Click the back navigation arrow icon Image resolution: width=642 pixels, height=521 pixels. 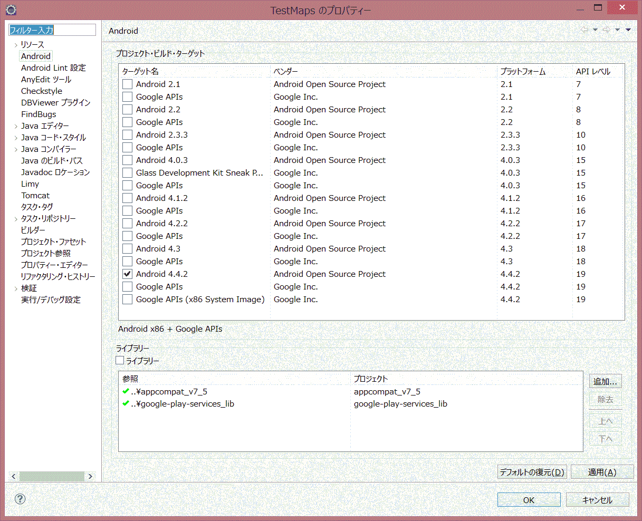[x=584, y=30]
